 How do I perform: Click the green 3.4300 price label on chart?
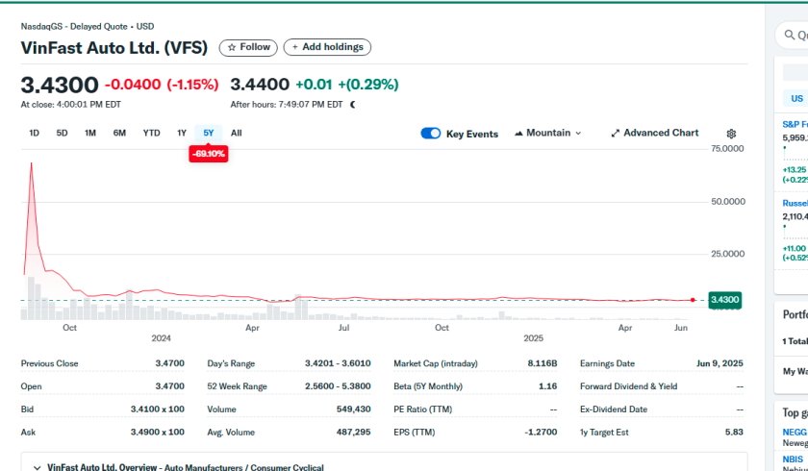[725, 300]
